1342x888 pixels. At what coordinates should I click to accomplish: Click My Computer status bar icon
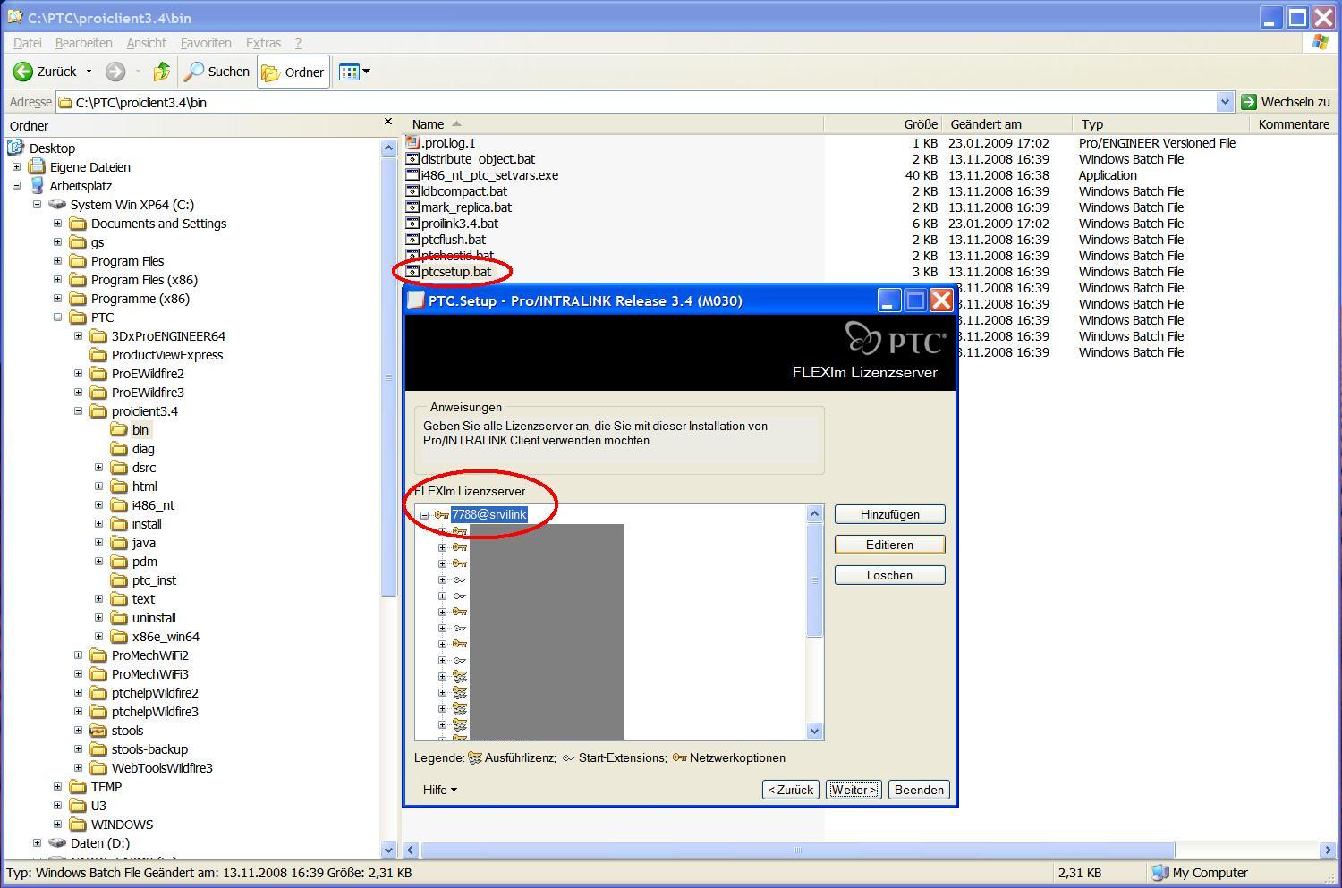coord(1160,873)
